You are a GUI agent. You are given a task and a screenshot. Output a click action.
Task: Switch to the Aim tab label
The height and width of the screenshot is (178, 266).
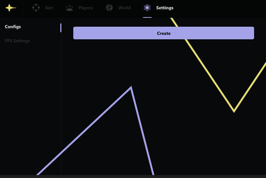click(49, 8)
